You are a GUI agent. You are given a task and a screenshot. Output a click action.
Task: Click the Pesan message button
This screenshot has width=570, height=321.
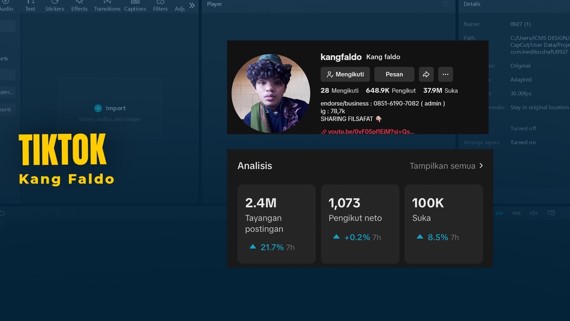394,74
